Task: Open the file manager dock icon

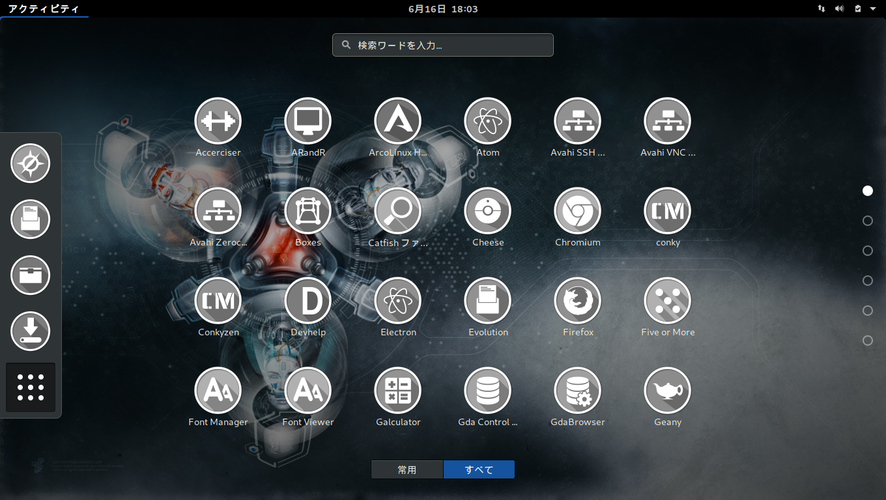Action: click(31, 275)
